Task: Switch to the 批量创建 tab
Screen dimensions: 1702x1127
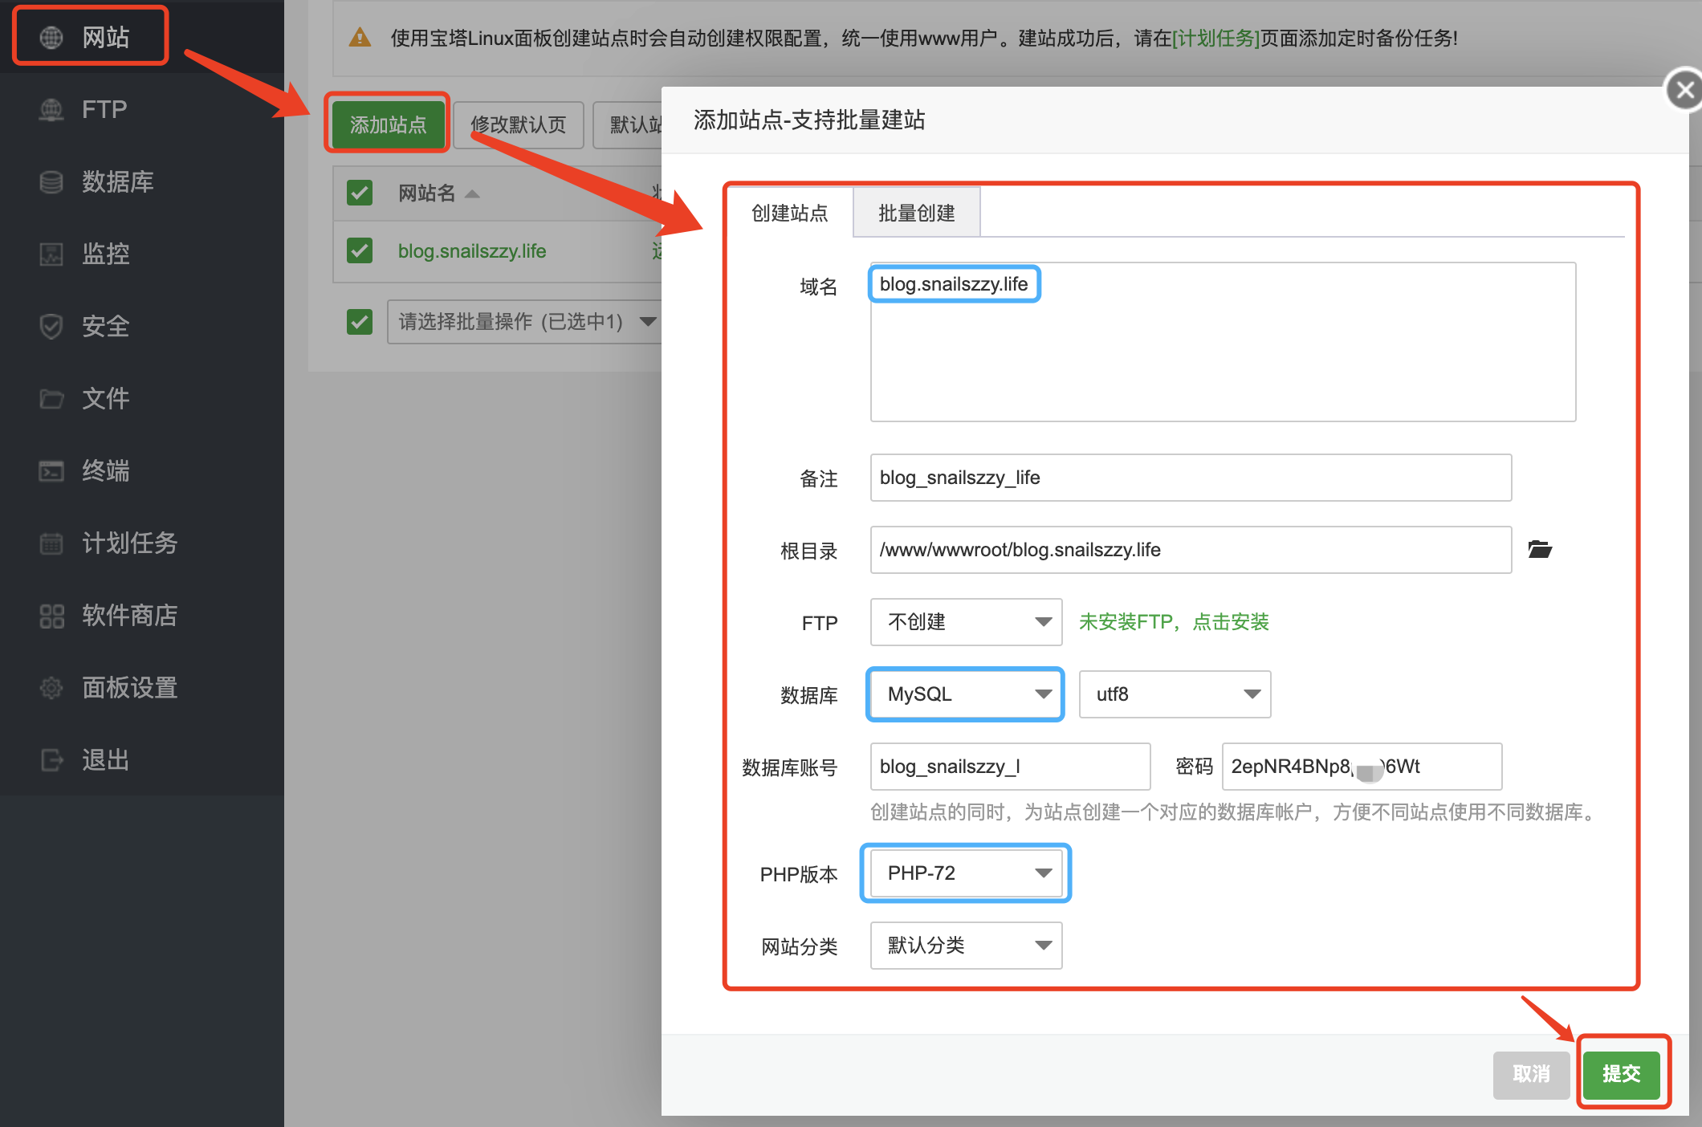Action: (x=916, y=214)
